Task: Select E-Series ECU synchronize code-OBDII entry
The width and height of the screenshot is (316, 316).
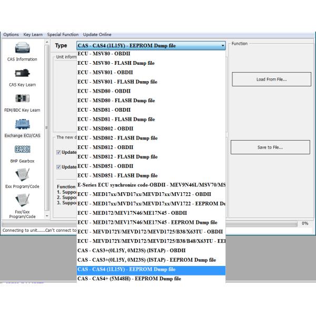Action: [151, 185]
